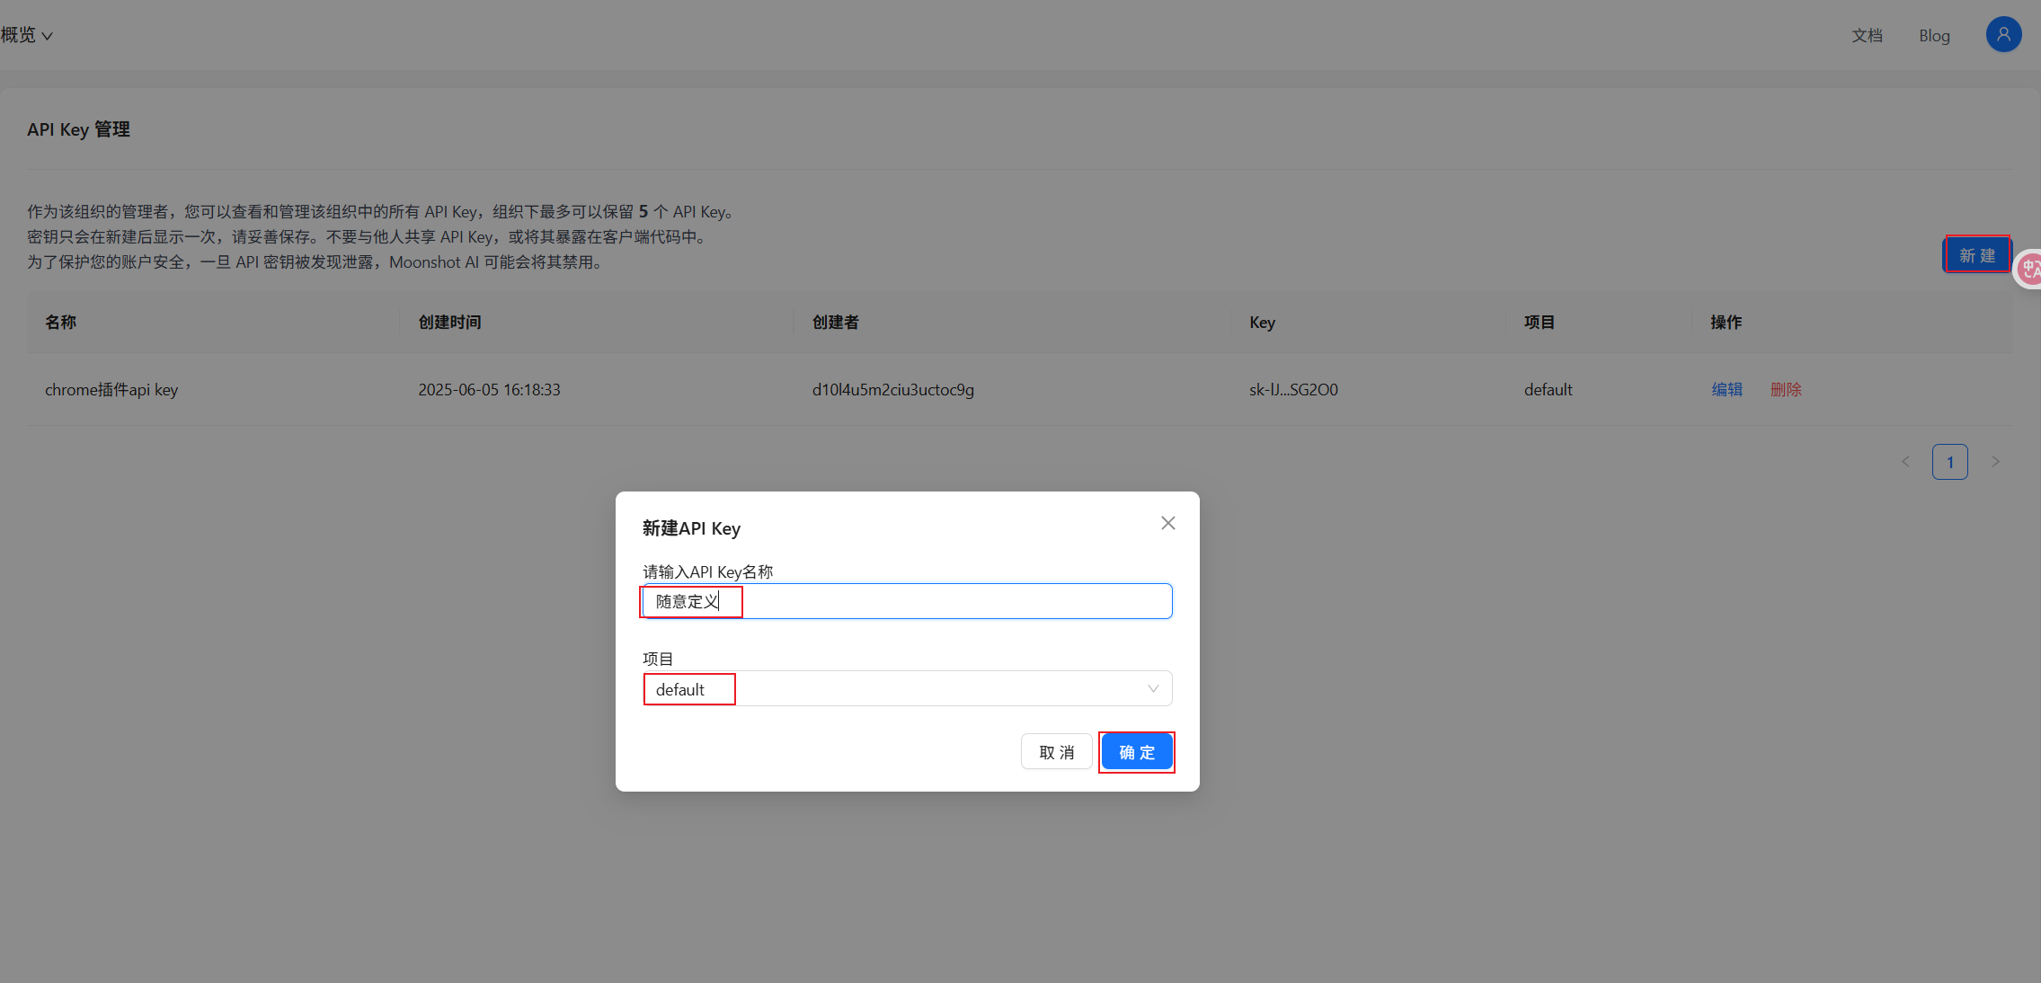2041x983 pixels.
Task: Click the masked key sk-IJ...SG2O0
Action: click(1292, 389)
